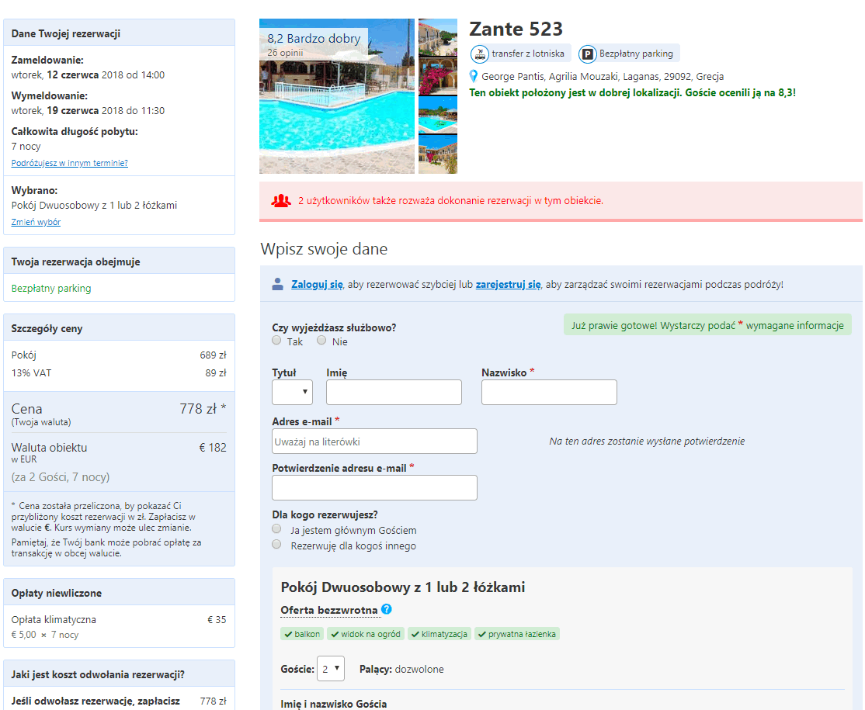Open the Goście count dropdown
Screen dimensions: 865x710
tap(330, 668)
